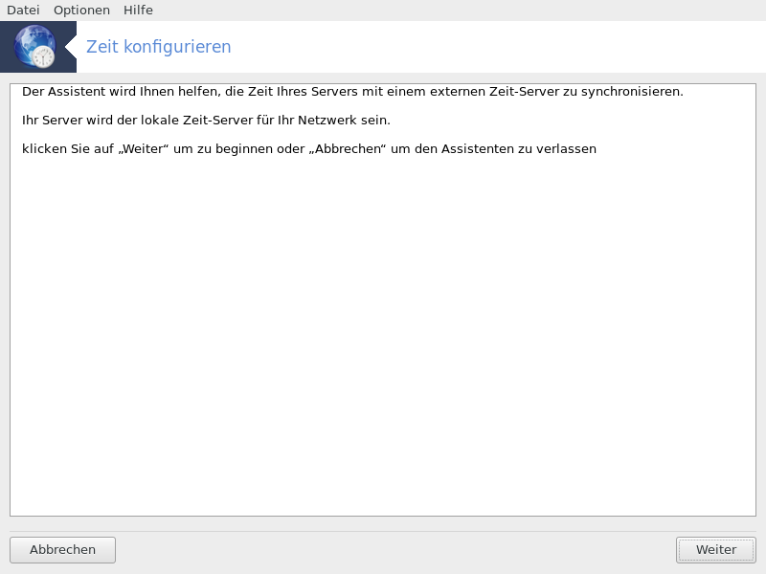Click the line Ihr Server wird der lokale Zeit-Server
The width and height of the screenshot is (766, 574).
click(x=206, y=121)
